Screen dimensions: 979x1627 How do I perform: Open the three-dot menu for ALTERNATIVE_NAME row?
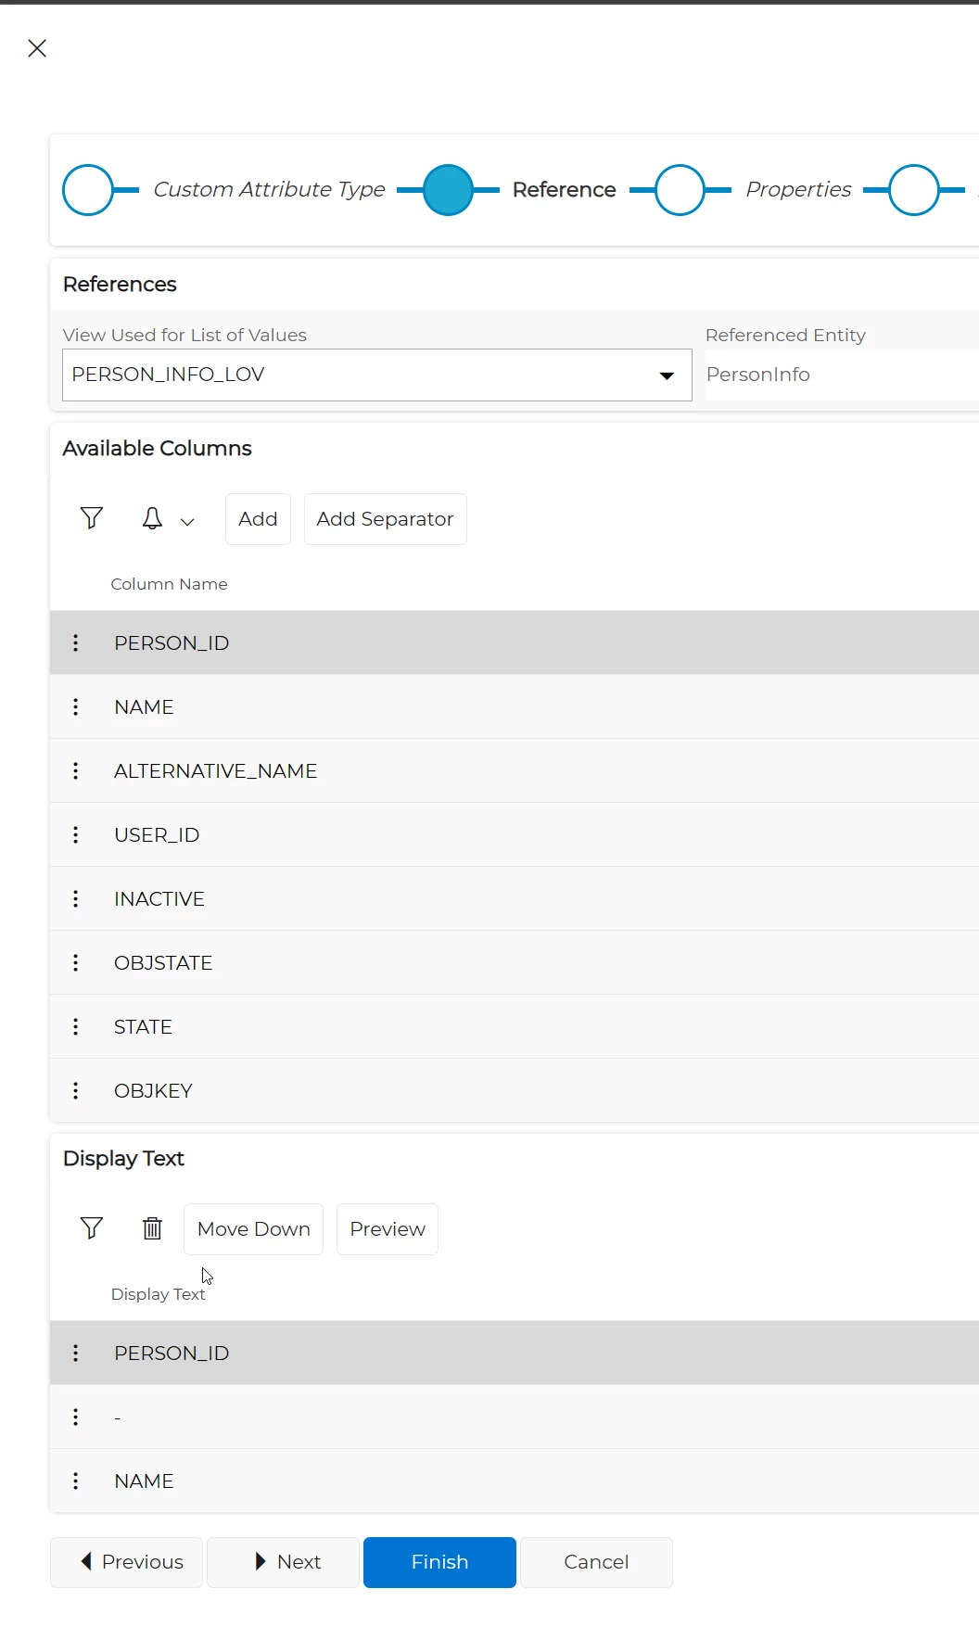coord(76,770)
